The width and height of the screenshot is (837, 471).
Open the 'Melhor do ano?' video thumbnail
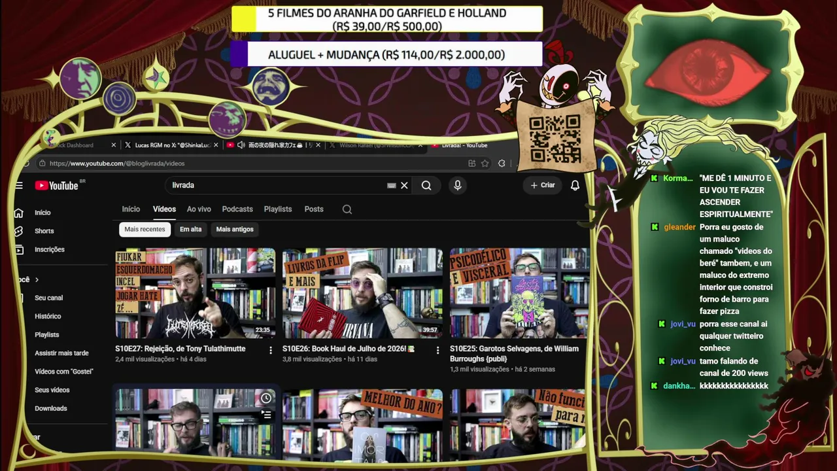pyautogui.click(x=362, y=425)
